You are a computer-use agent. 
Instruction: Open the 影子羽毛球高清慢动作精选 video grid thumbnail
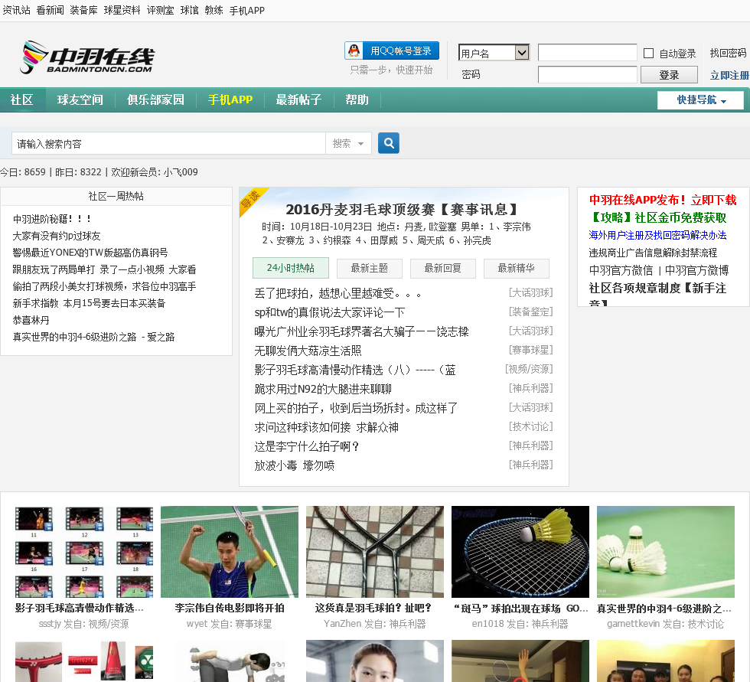coord(84,552)
